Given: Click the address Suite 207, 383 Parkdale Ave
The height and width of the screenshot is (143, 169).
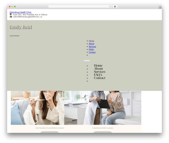Looking at the screenshot, I should pos(30,15).
